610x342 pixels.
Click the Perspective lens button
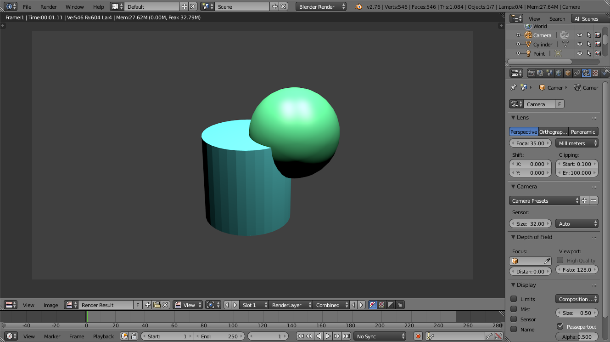pos(523,131)
